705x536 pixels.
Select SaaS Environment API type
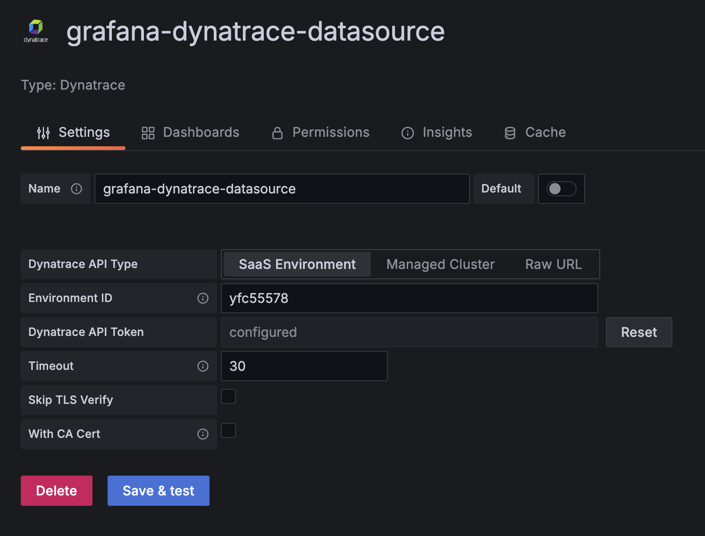point(297,264)
